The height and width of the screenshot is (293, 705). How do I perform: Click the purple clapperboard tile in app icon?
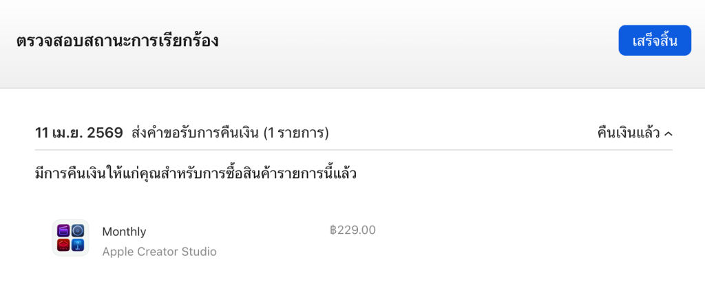click(x=63, y=231)
